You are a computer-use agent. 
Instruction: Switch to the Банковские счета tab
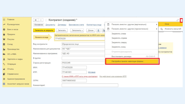point(76,25)
